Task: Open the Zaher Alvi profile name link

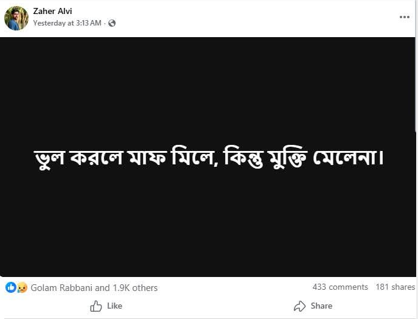Action: pos(52,11)
